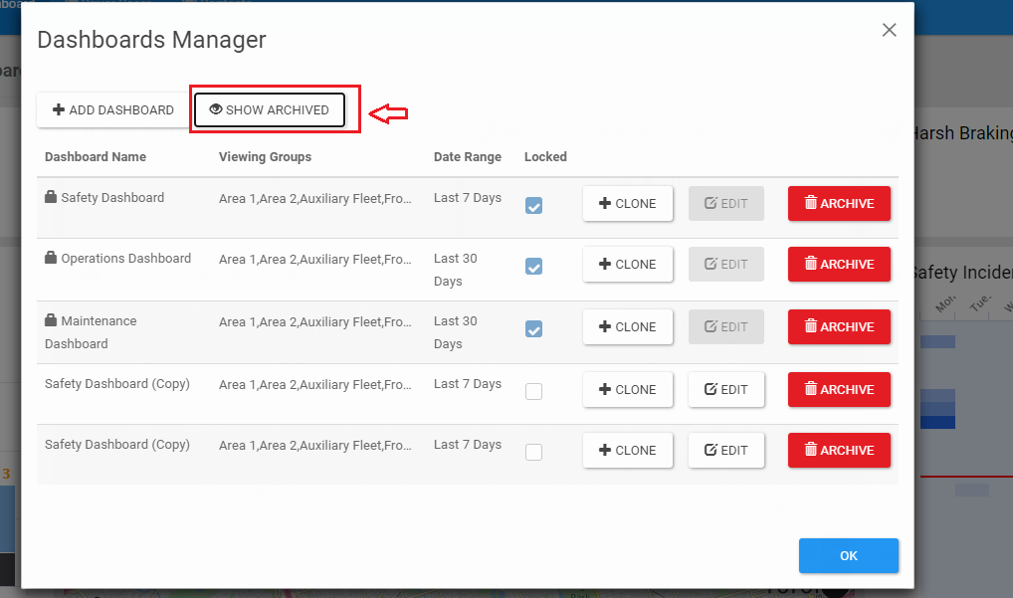Click the plus icon in Add Dashboard

[58, 109]
